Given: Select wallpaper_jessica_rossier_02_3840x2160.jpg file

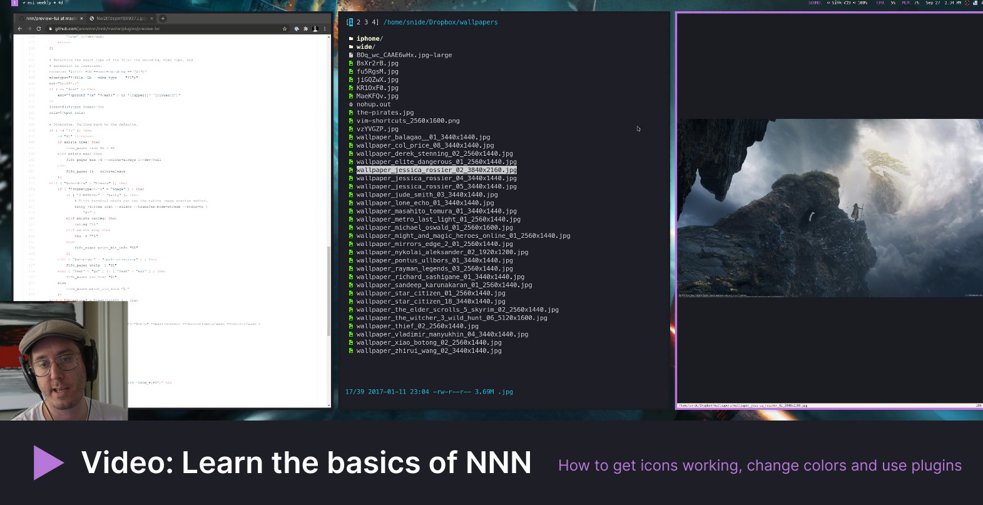Looking at the screenshot, I should point(436,170).
